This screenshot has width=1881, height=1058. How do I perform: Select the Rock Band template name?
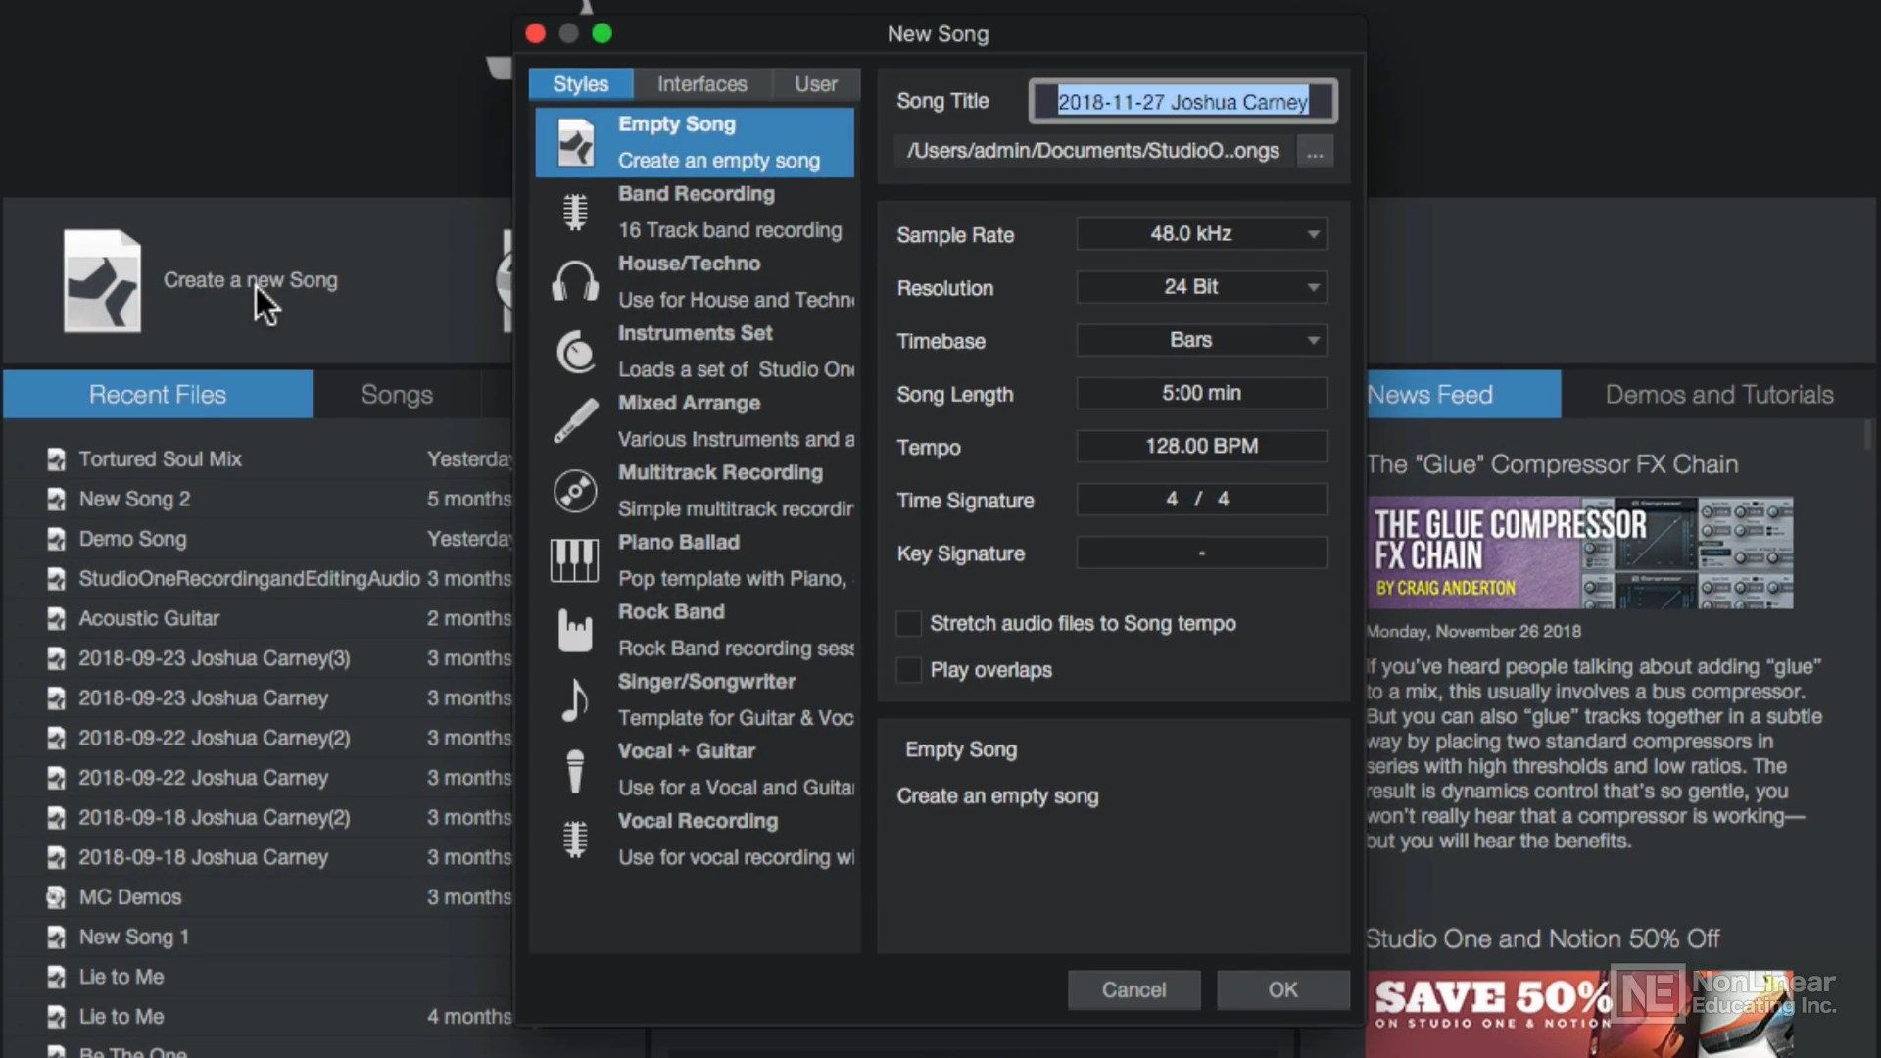coord(671,612)
